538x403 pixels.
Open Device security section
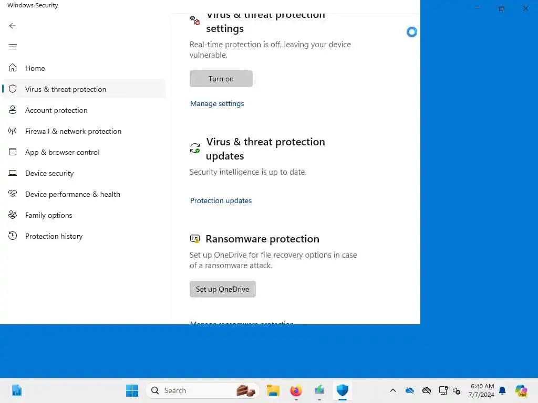coord(84,173)
